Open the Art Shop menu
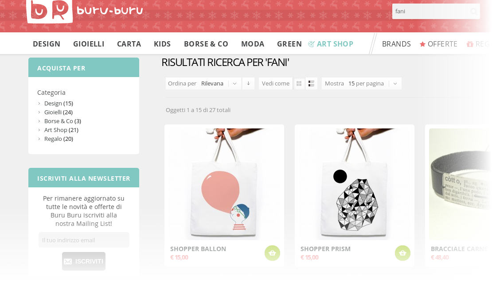 point(331,44)
